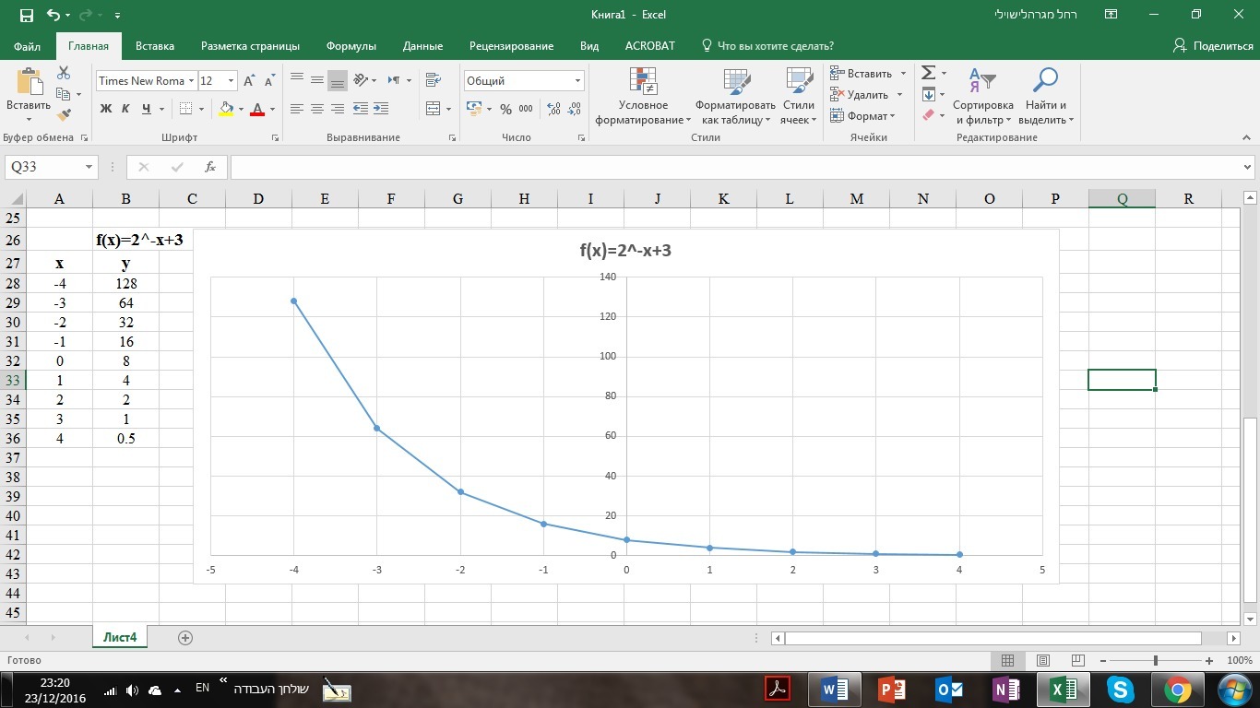Open Sort and Filter (Сортировка и фильтр)
This screenshot has height=708, width=1260.
(982, 97)
